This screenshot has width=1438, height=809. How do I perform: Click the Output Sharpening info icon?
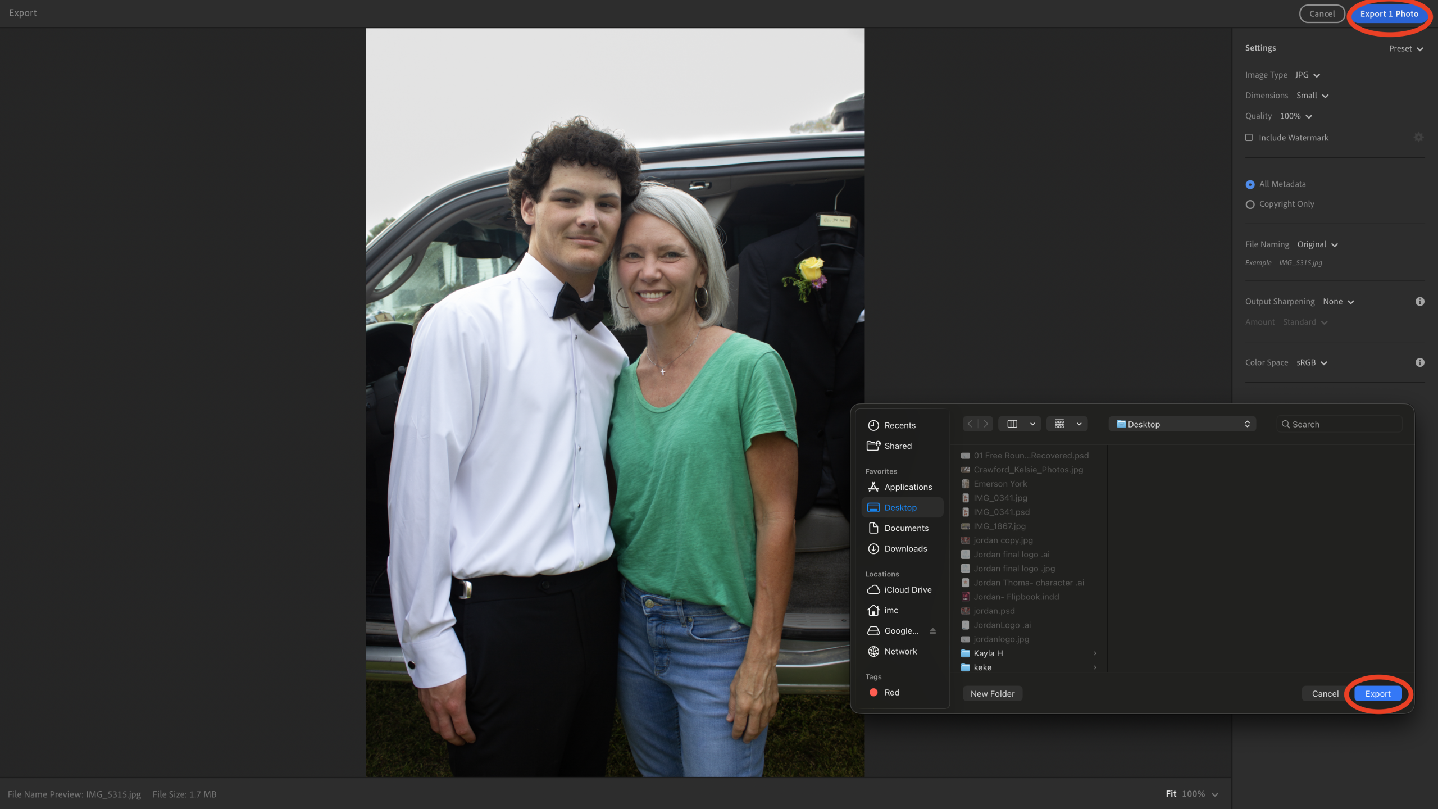[1419, 302]
